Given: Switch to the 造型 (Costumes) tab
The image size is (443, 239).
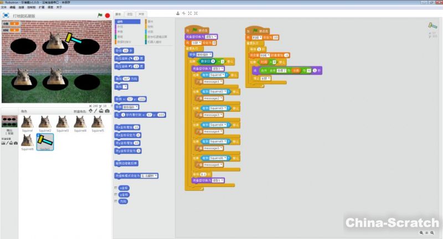Looking at the screenshot, I should tap(130, 14).
